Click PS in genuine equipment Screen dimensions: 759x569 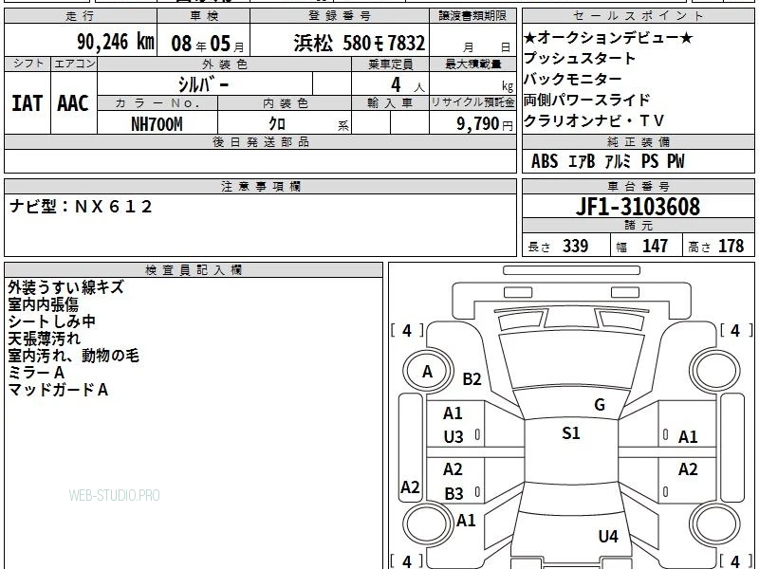coord(650,161)
